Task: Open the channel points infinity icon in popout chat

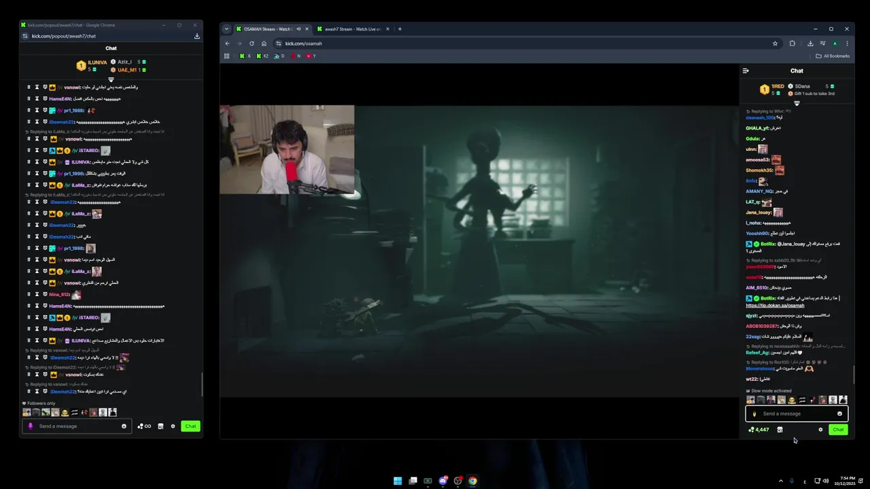Action: click(x=144, y=427)
